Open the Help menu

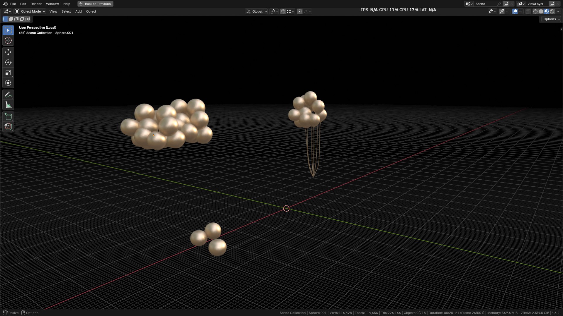[x=67, y=4]
